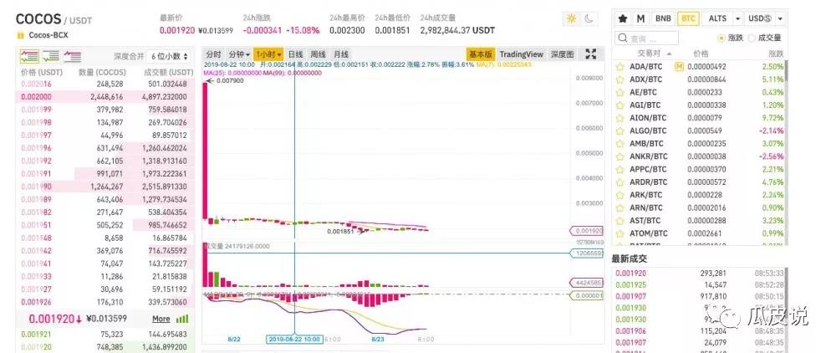The height and width of the screenshot is (353, 836).
Task: Favorite the AE/BTC pair star
Action: [x=620, y=93]
